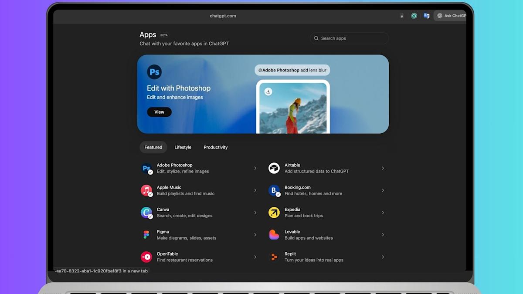Click the download icon on banner image
Screen dimensions: 523x294
(268, 91)
